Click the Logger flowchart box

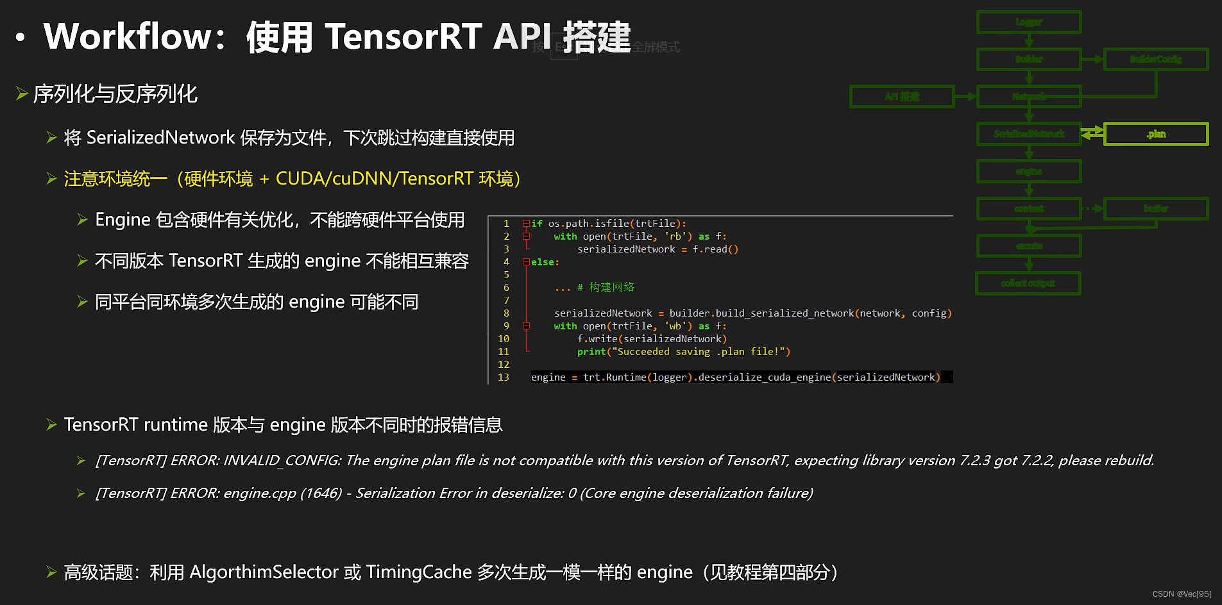[1029, 22]
